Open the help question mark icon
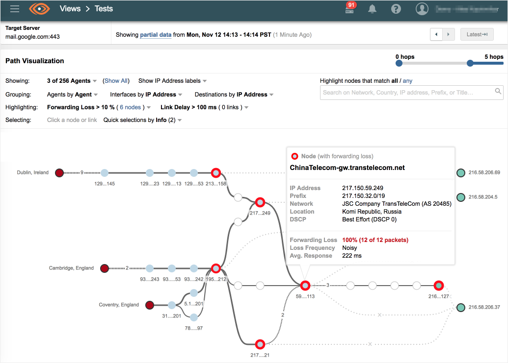The width and height of the screenshot is (508, 363). point(396,9)
